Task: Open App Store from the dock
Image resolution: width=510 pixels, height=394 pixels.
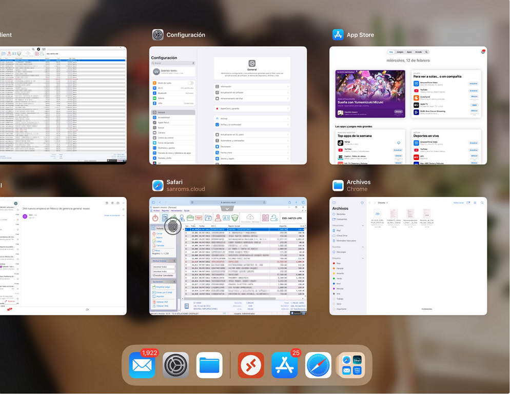Action: (x=285, y=365)
